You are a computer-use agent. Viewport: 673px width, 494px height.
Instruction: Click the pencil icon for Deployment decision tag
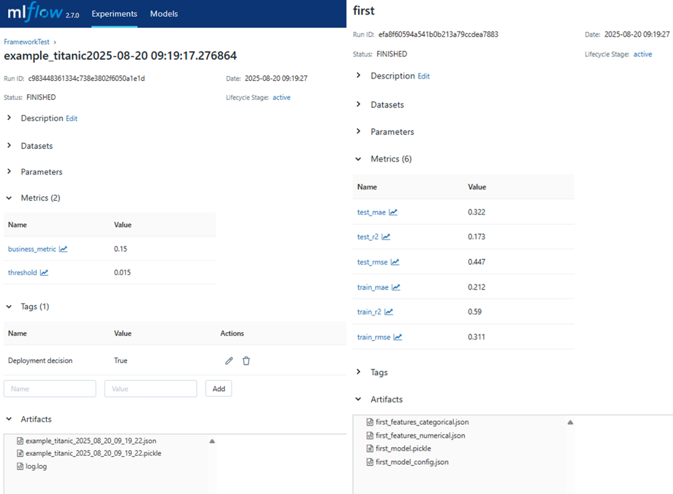(x=229, y=361)
